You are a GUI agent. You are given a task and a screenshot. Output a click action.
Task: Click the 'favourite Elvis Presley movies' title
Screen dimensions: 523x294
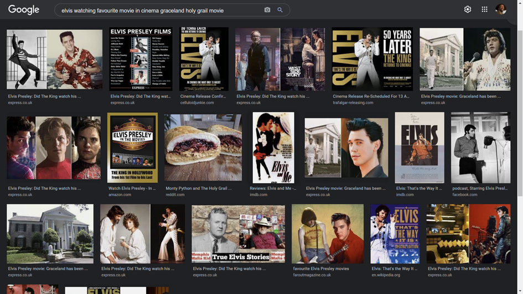[321, 269]
